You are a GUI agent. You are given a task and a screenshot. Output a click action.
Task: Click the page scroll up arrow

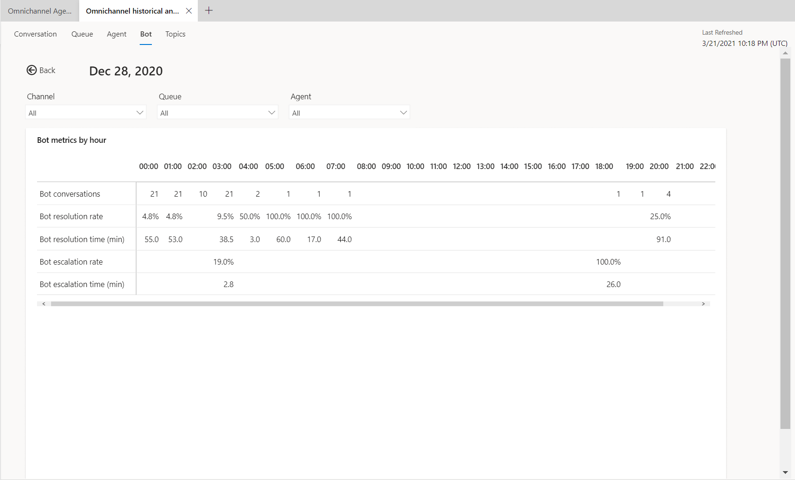[785, 53]
